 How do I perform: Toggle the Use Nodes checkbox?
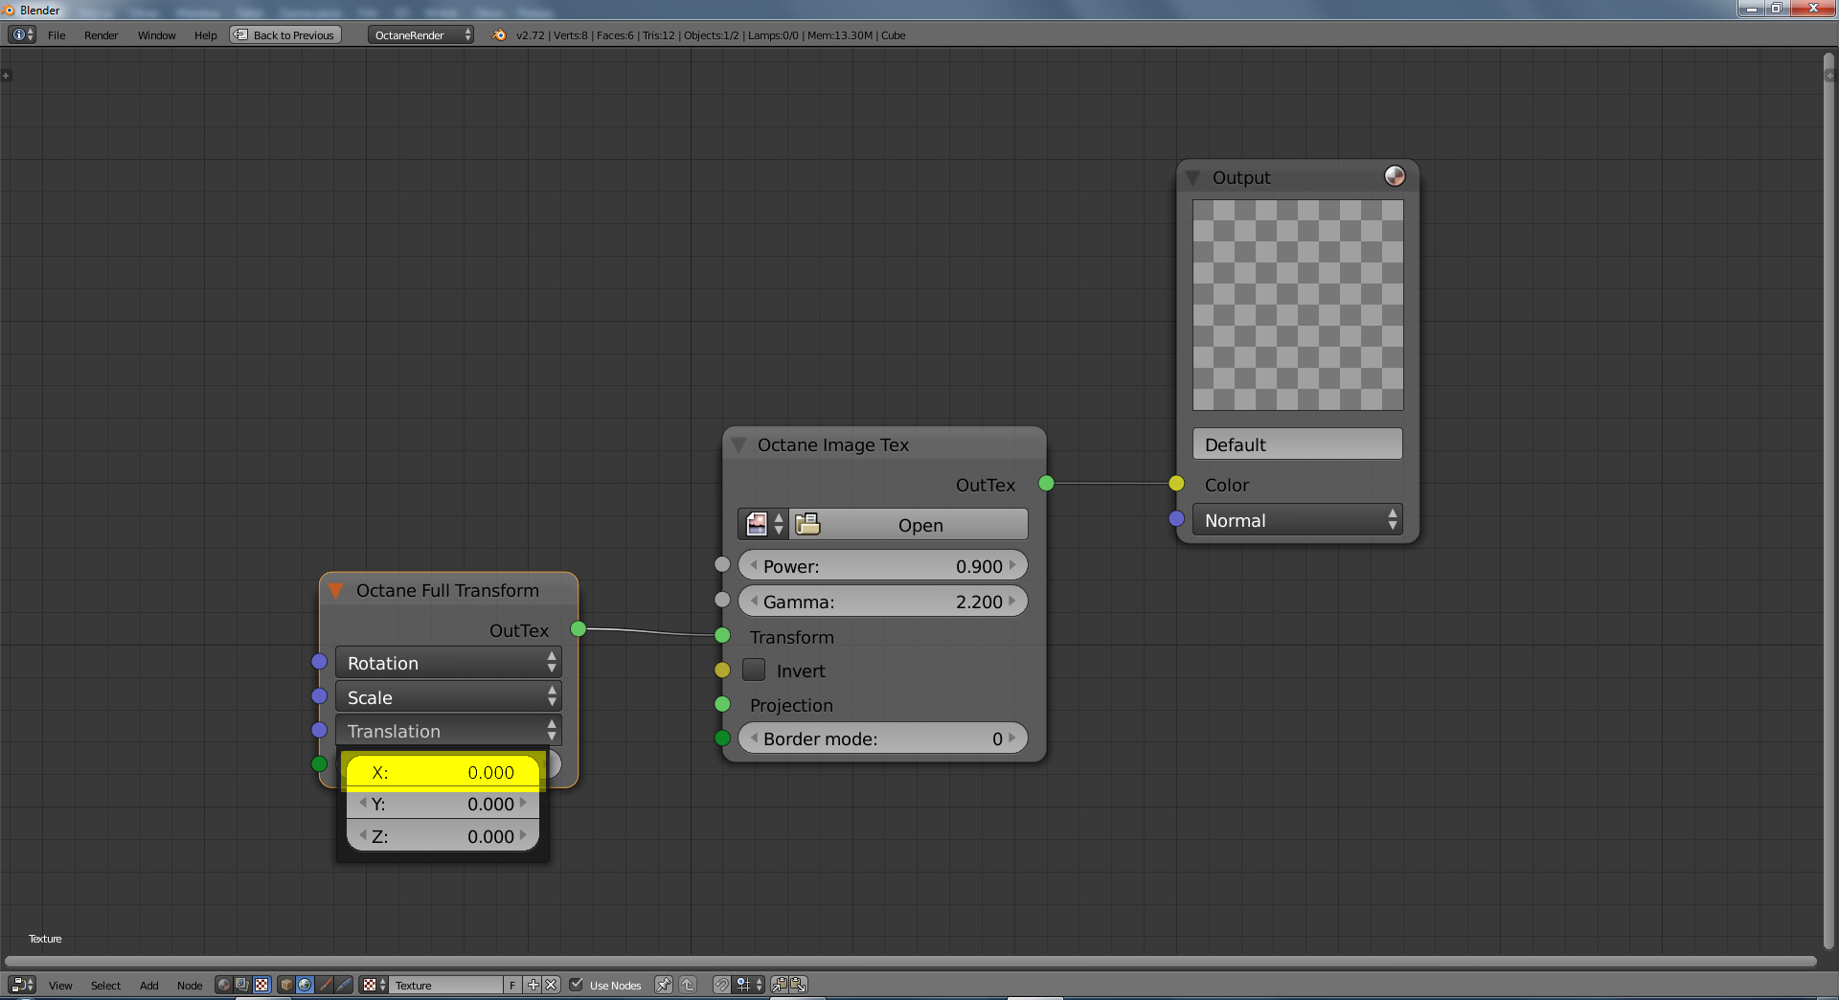click(x=577, y=985)
